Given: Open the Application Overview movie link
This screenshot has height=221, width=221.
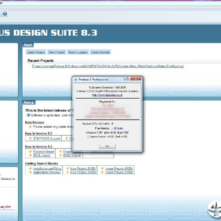Looking at the screenshot, I should coord(47,172).
